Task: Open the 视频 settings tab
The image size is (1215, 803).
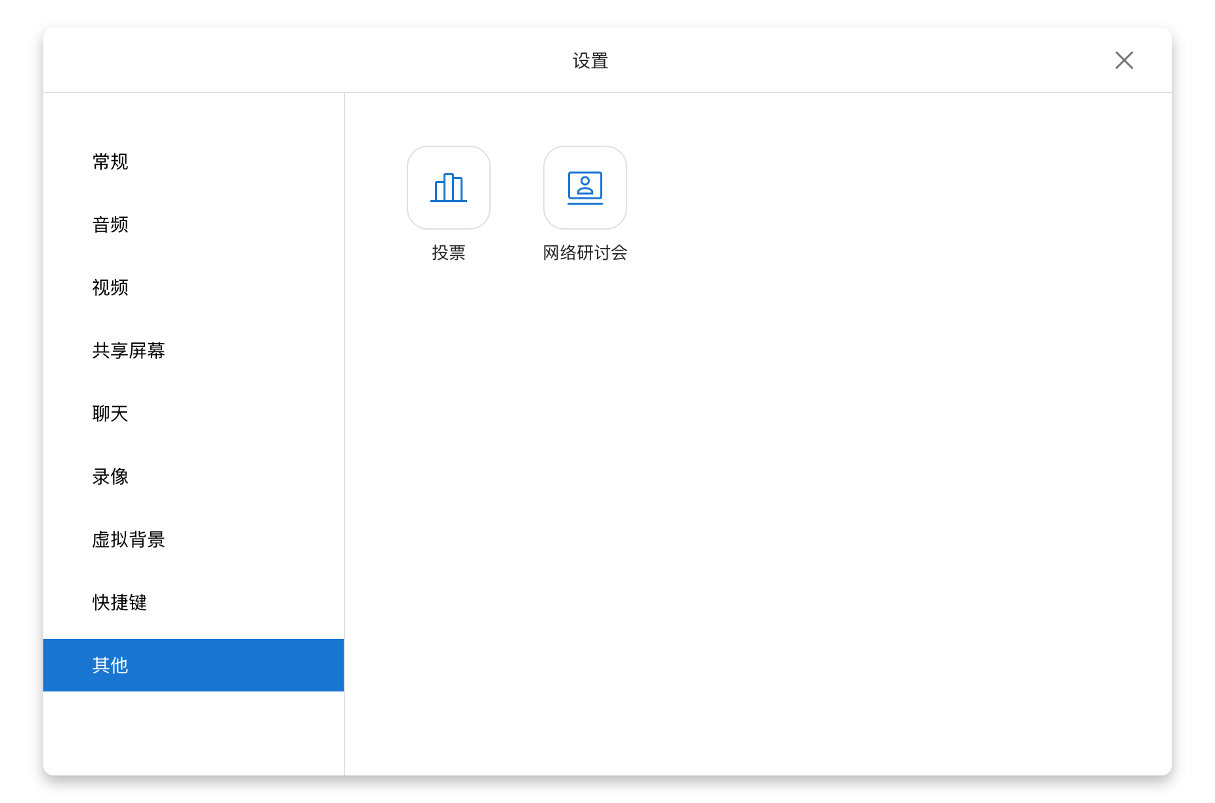Action: (x=194, y=287)
